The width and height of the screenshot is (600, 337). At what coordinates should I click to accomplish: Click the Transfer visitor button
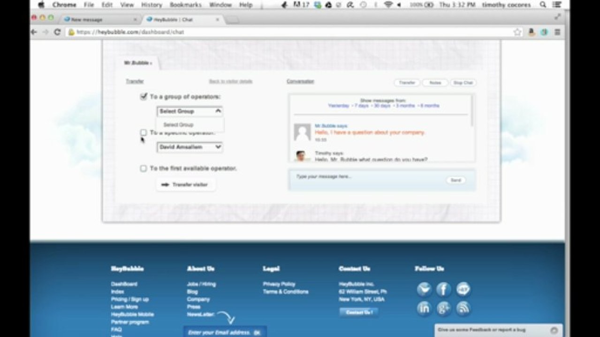tap(185, 185)
